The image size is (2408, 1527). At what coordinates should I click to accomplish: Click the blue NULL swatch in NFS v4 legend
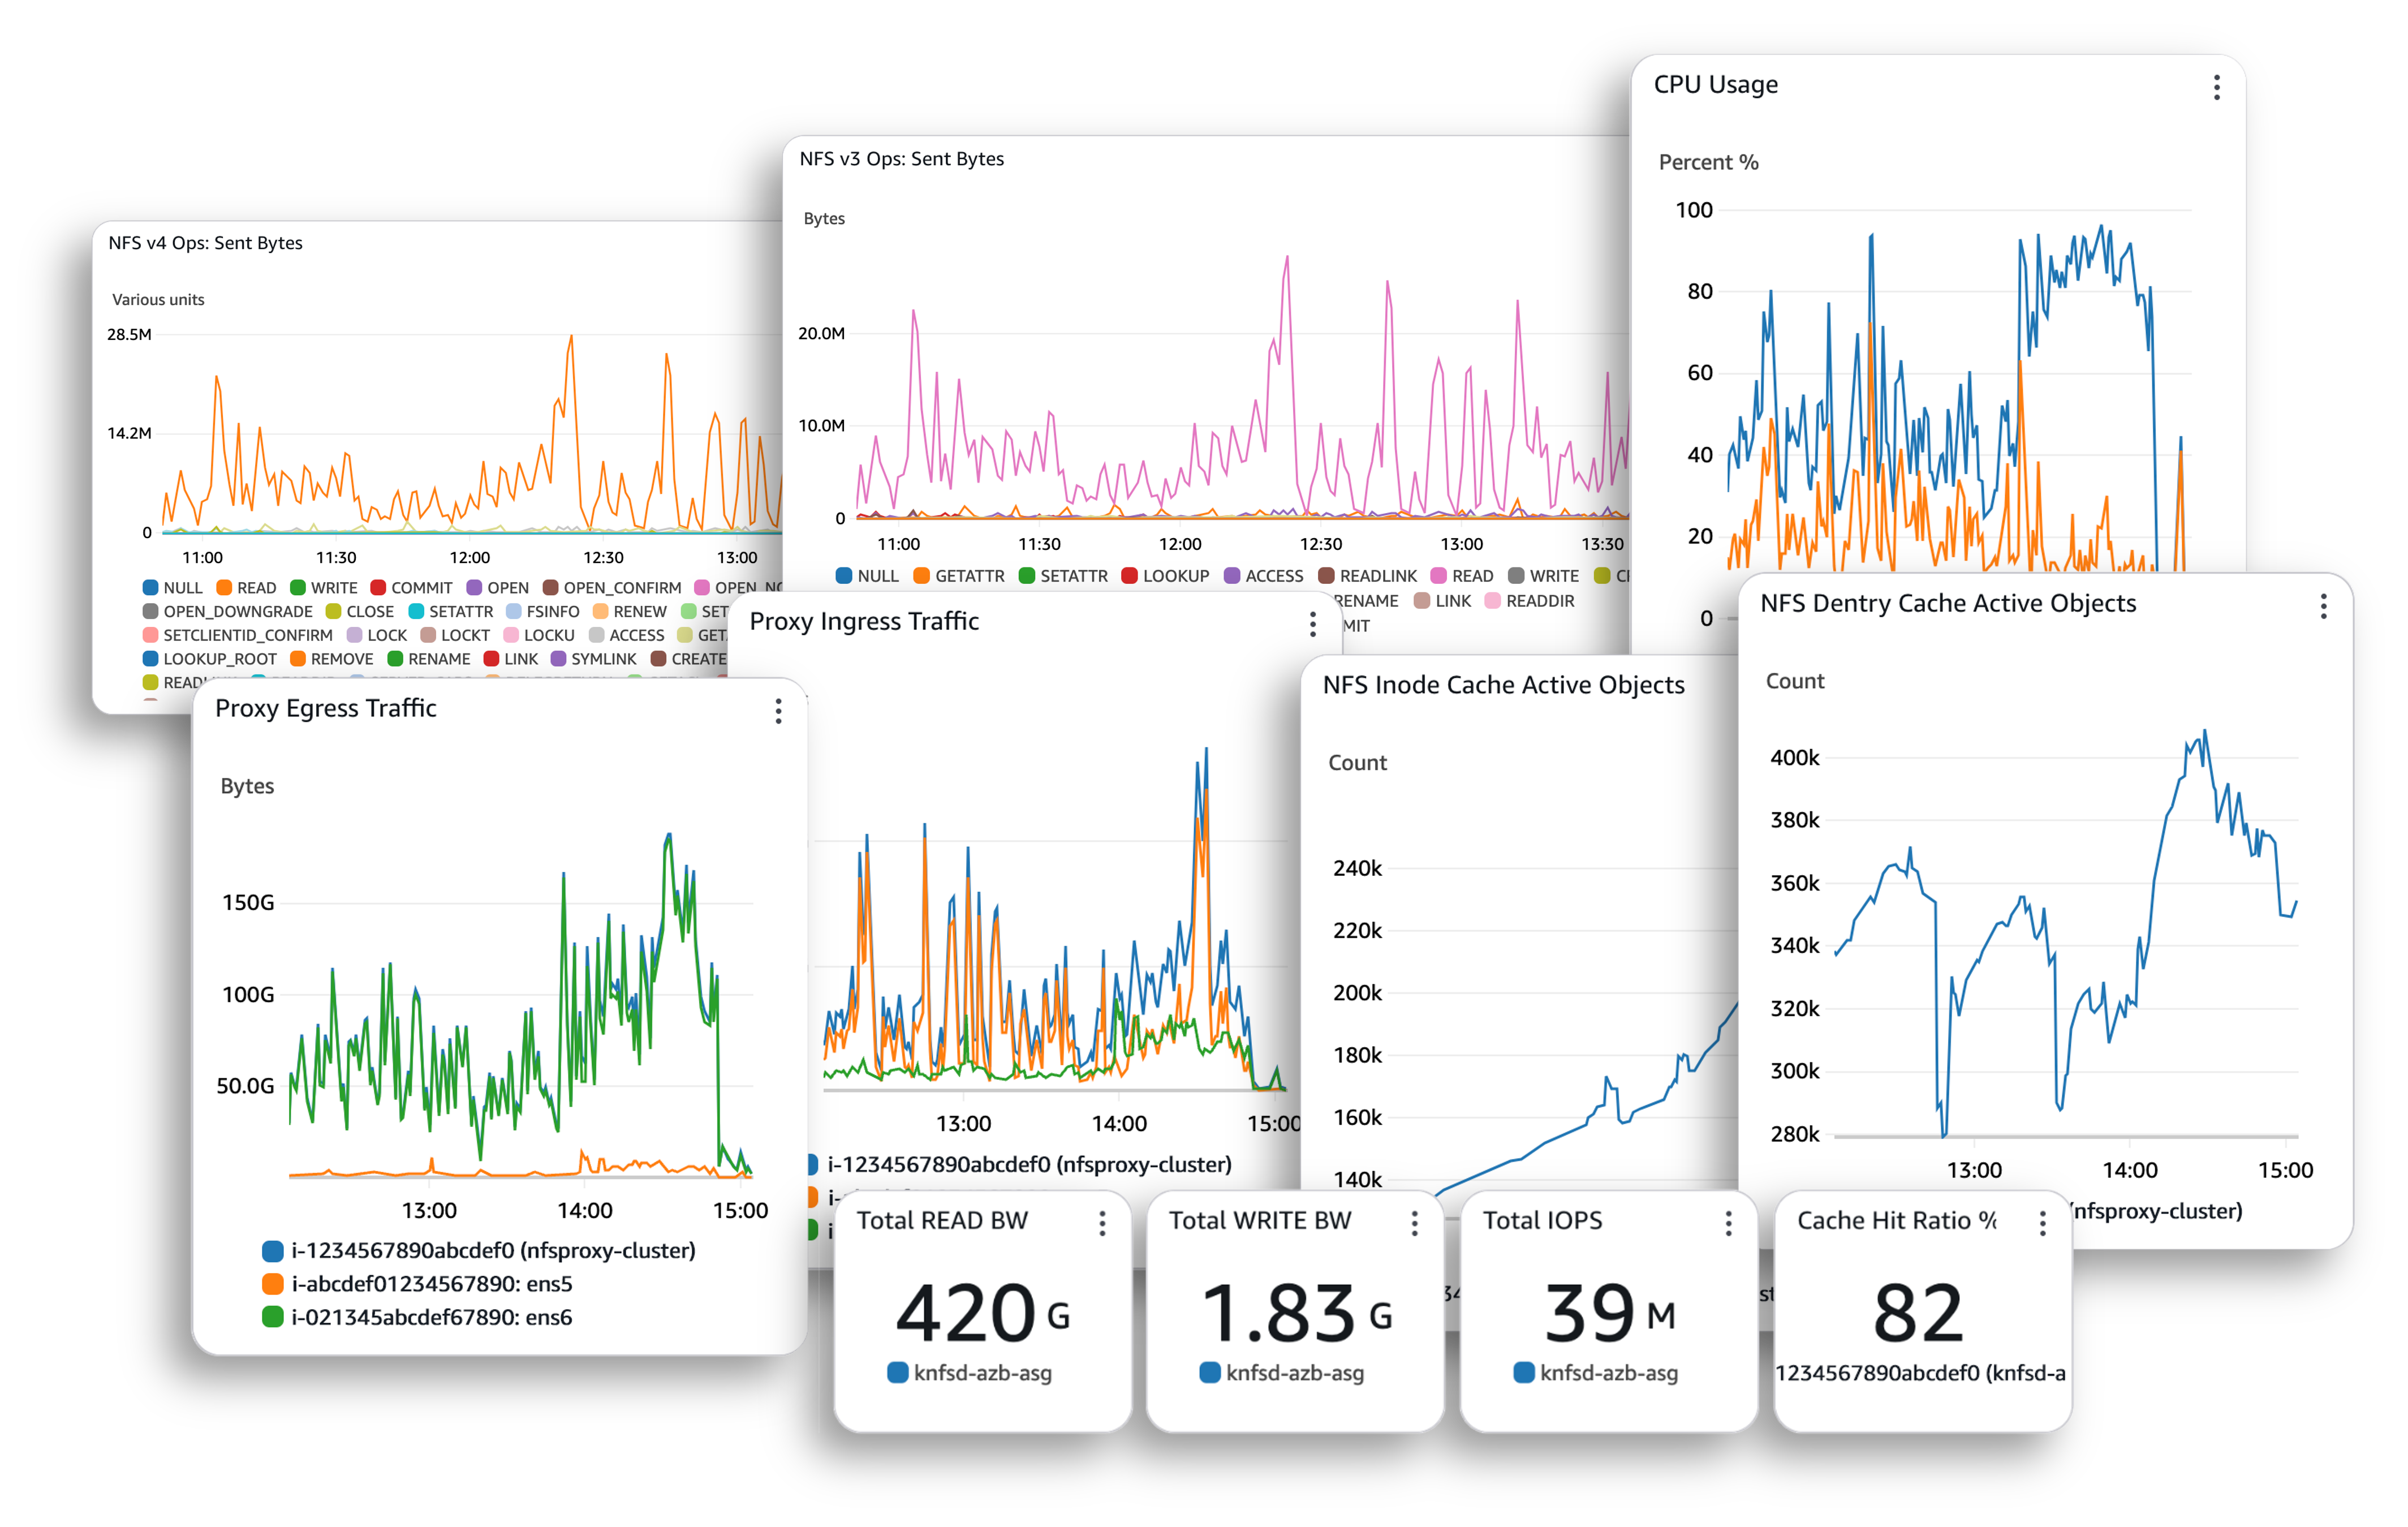[x=150, y=588]
